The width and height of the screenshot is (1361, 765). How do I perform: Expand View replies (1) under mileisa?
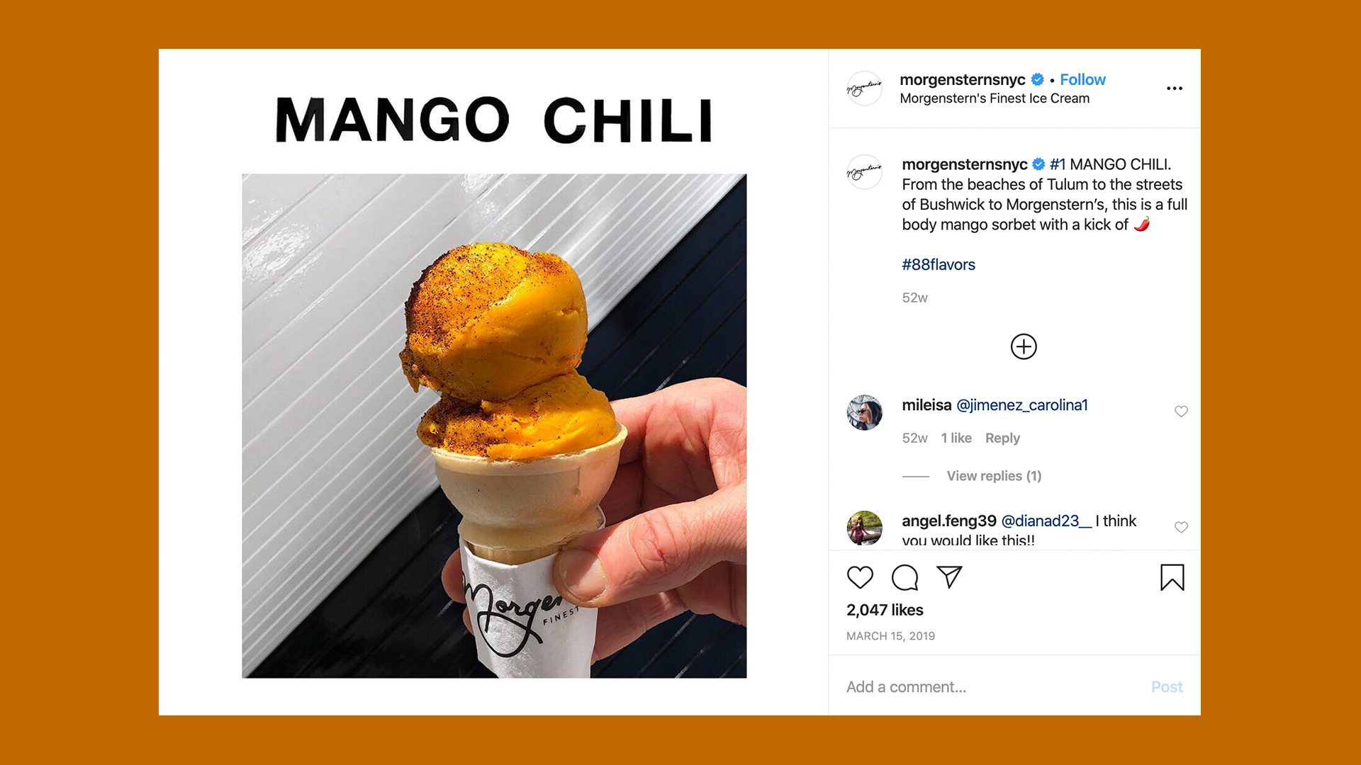click(x=994, y=476)
